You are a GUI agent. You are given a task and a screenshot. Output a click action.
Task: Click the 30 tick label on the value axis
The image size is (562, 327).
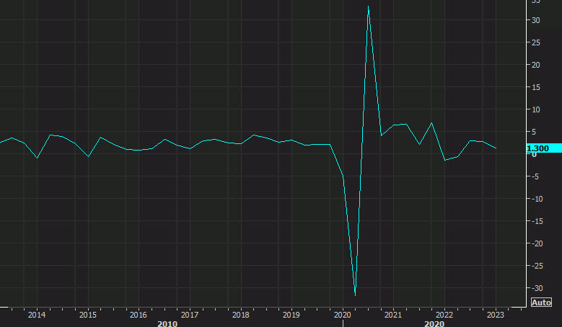click(535, 20)
